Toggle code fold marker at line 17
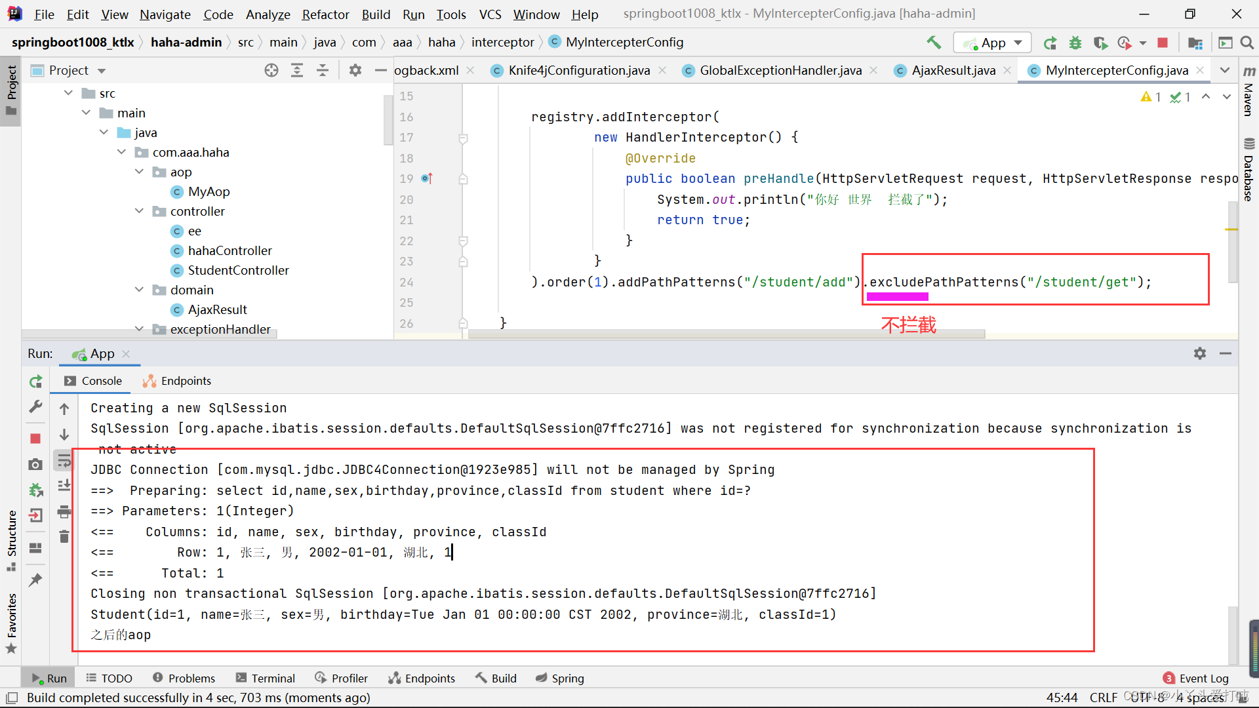This screenshot has height=708, width=1259. (x=463, y=138)
